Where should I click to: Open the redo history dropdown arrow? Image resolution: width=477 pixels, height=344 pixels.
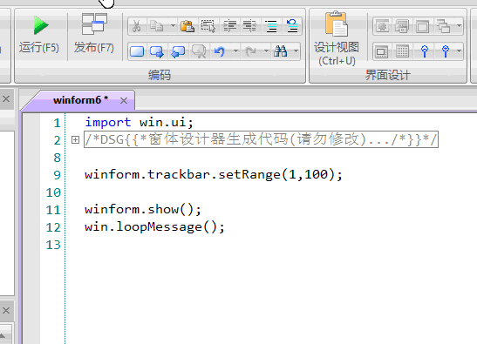coord(266,51)
